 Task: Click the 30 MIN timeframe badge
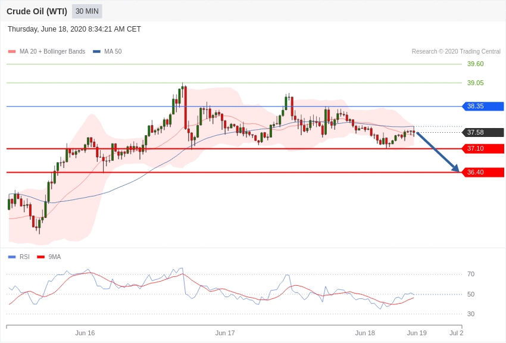[x=87, y=11]
